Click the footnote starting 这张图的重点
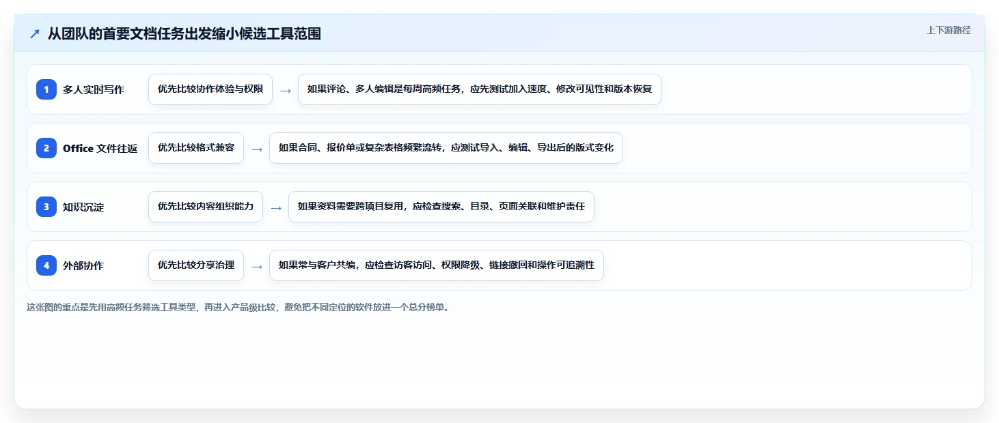This screenshot has height=423, width=999. click(x=238, y=307)
